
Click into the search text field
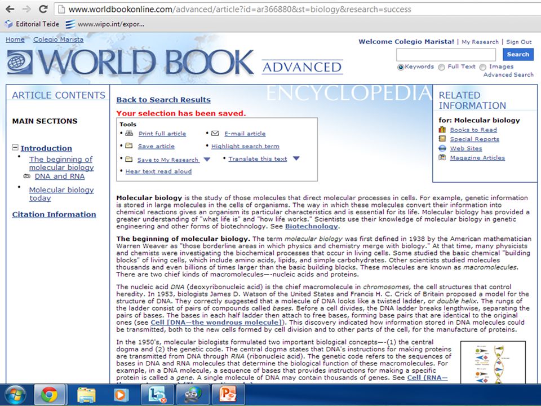coord(446,55)
